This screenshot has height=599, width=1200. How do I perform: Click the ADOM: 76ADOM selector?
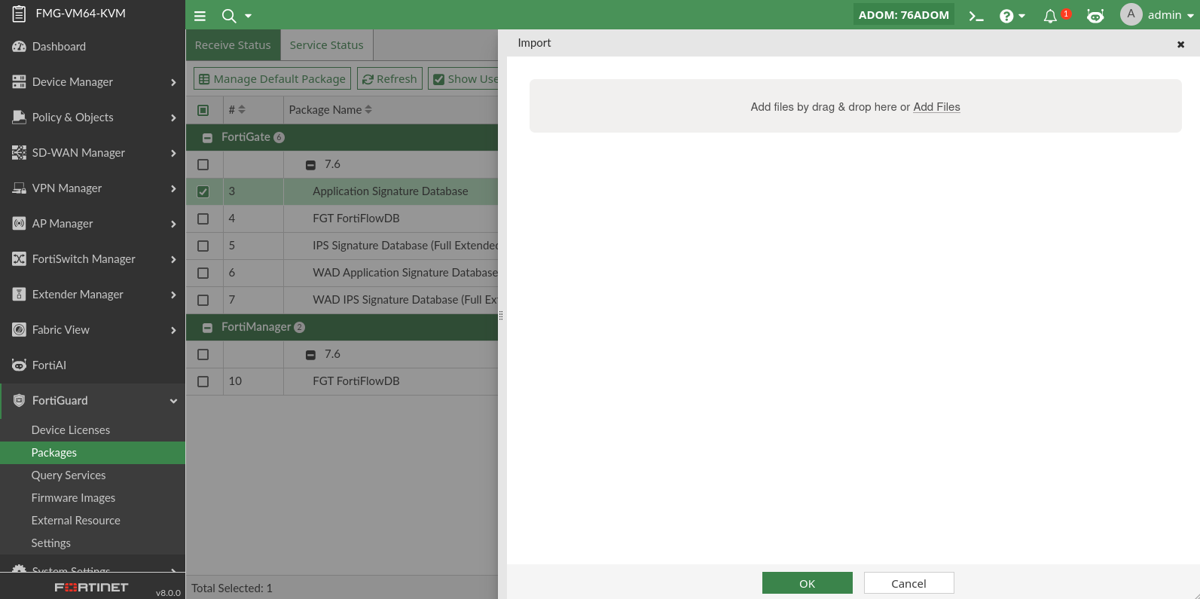(904, 15)
